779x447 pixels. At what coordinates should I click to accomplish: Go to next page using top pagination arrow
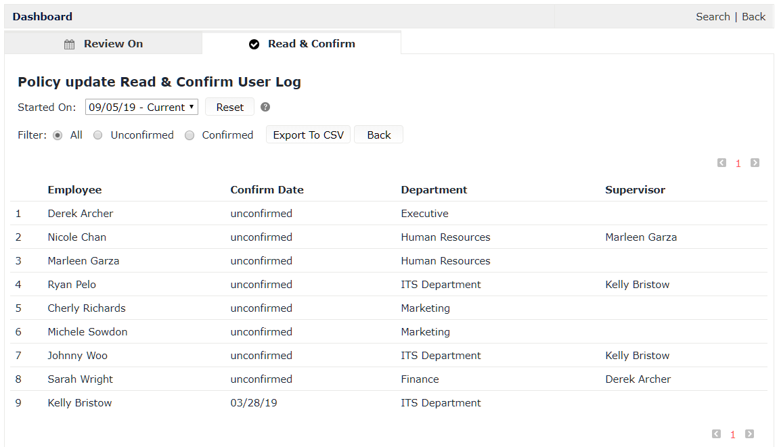pos(755,163)
